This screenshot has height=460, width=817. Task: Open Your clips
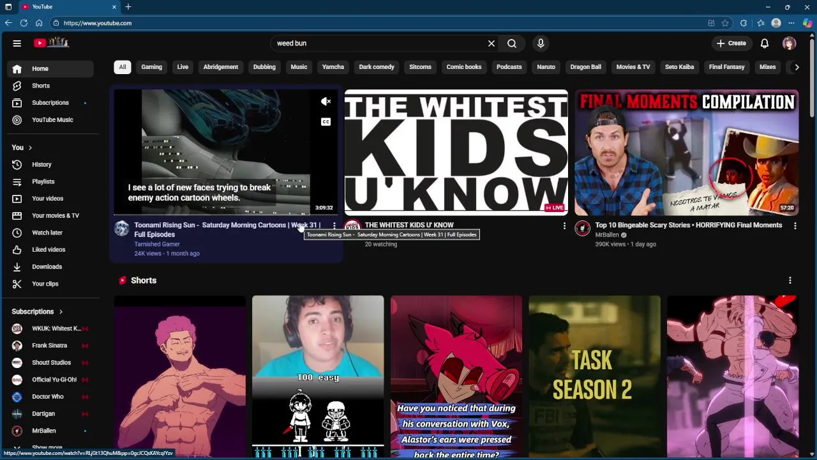(x=50, y=284)
